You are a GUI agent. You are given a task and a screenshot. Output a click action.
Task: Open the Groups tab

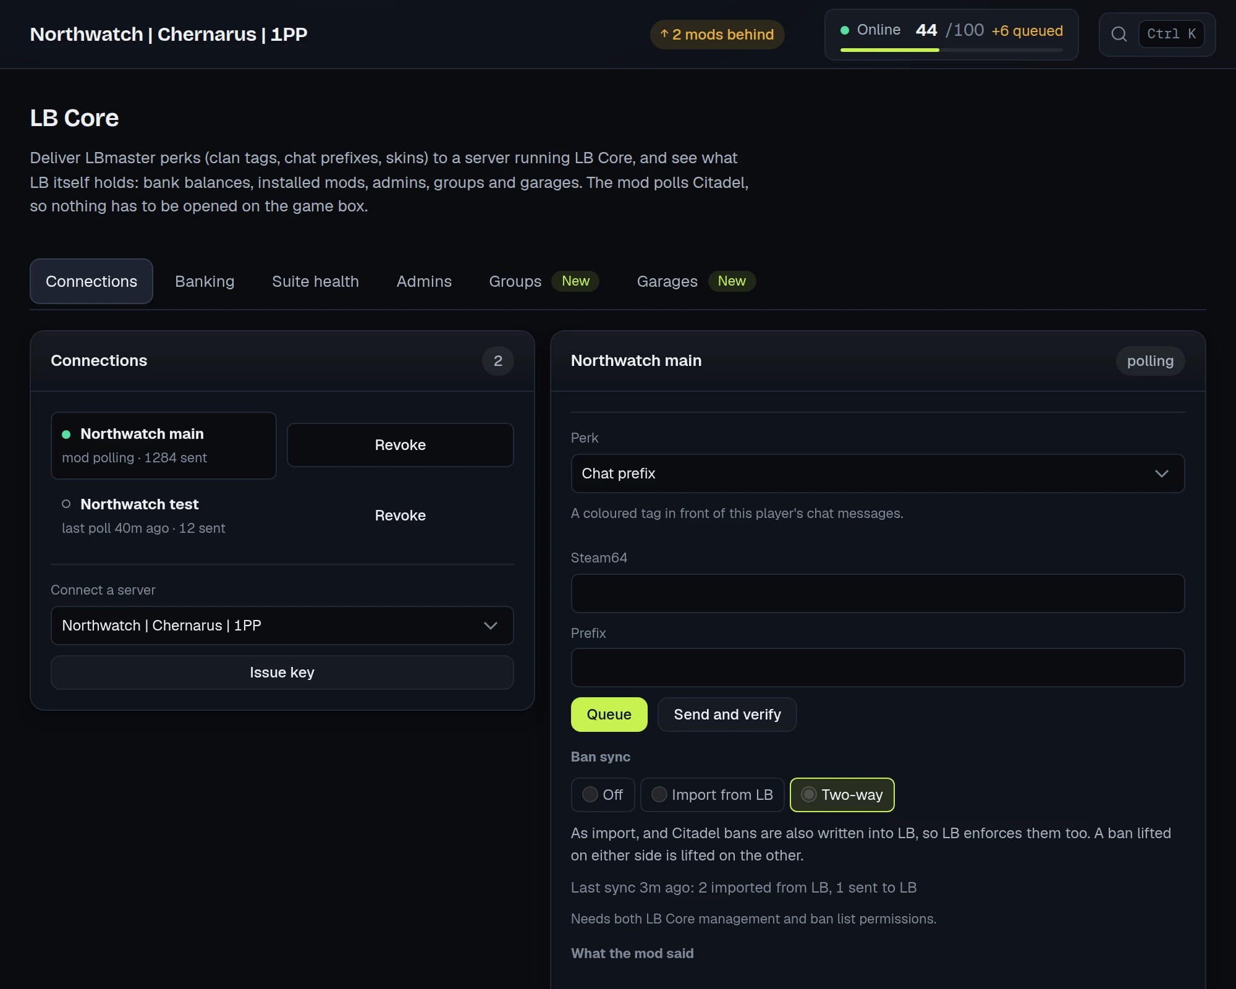[515, 281]
